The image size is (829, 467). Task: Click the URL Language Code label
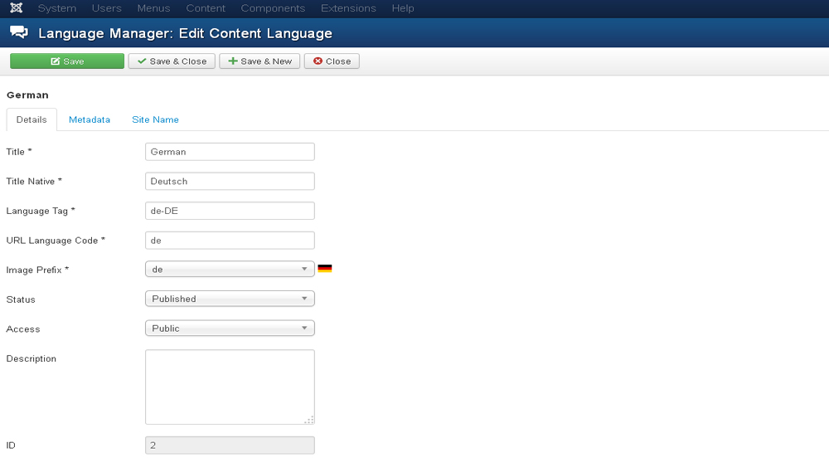pos(56,241)
